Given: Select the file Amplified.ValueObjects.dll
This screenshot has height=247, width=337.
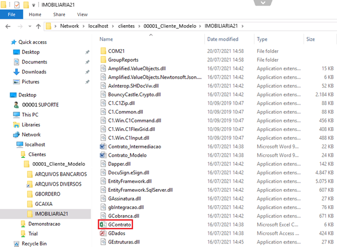Looking at the screenshot, I should [x=137, y=68].
